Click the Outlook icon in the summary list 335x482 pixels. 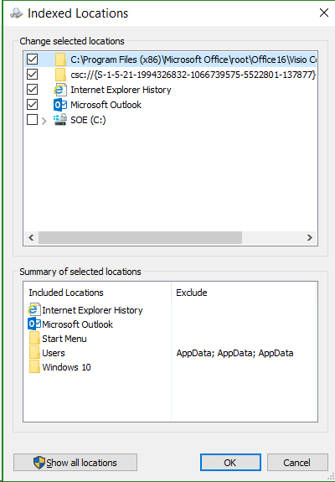coord(34,324)
